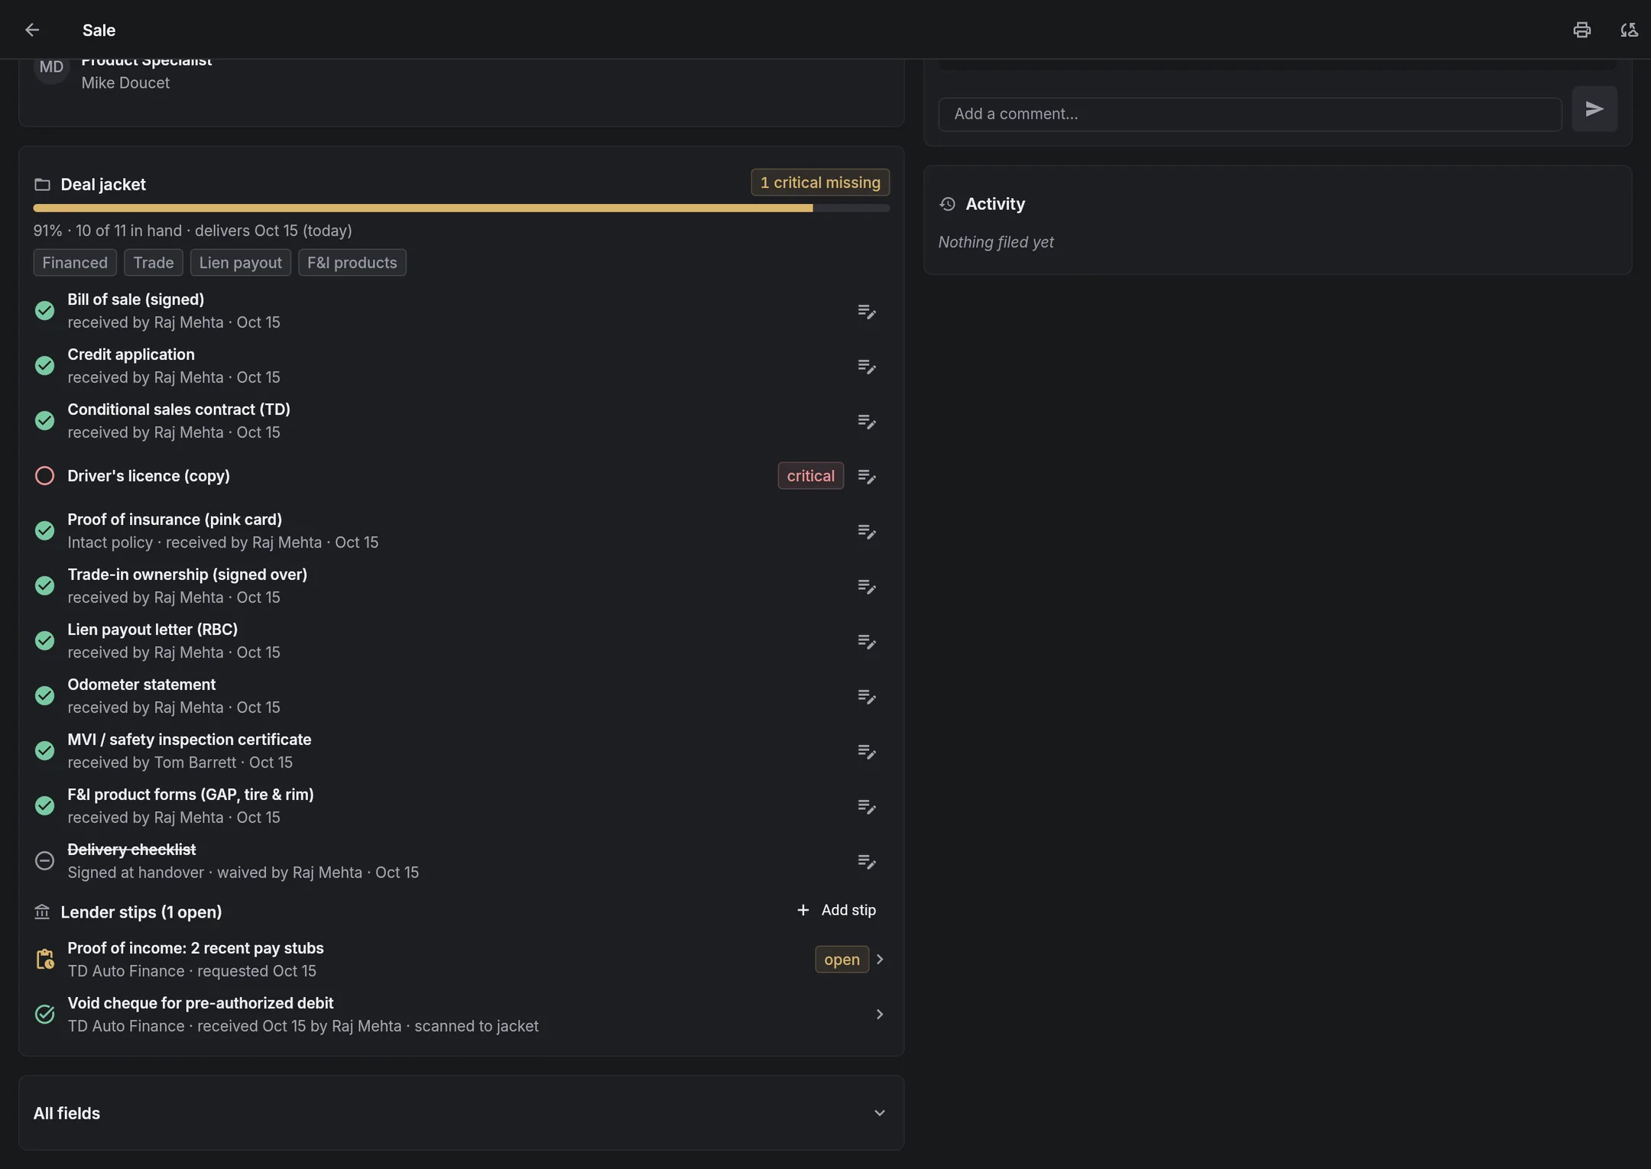Edit note for Driver's licence (copy)
Screen dimensions: 1651x1169
(866, 476)
